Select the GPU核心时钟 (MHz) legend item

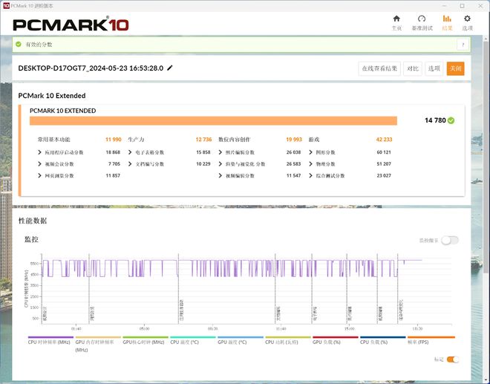146,341
